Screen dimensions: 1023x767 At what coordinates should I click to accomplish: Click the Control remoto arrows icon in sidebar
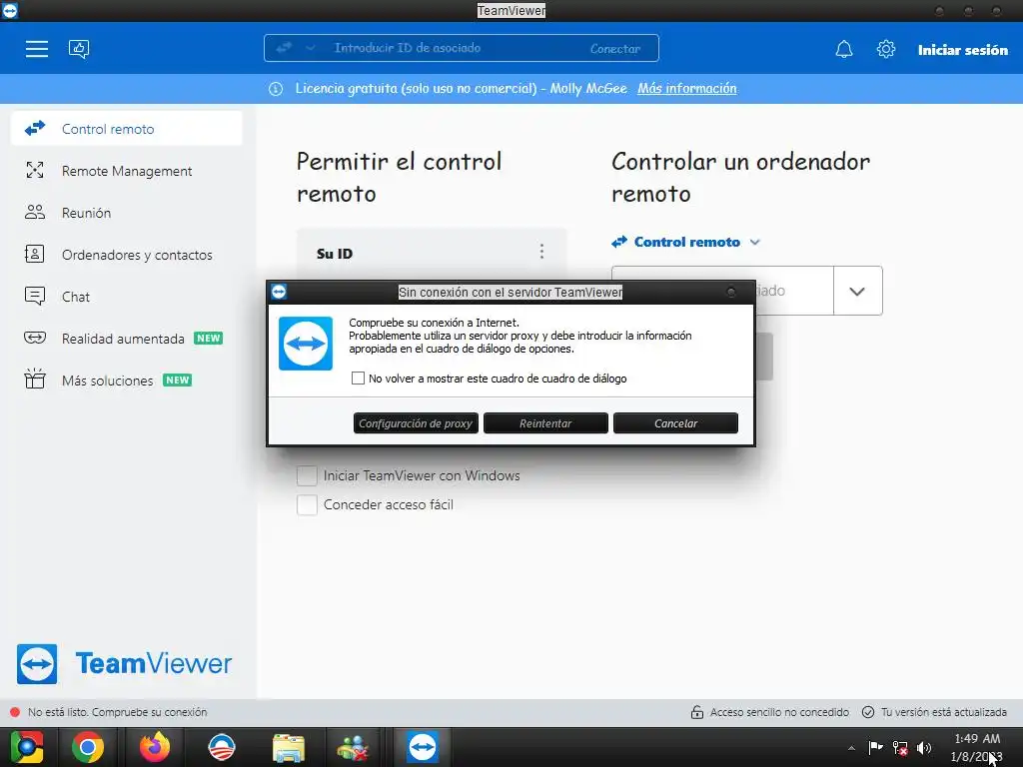coord(35,129)
